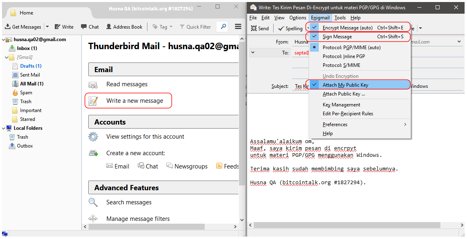467x239 pixels.
Task: Open the To recipient type dropdown
Action: pyautogui.click(x=253, y=52)
